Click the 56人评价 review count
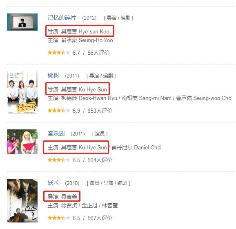 click(98, 53)
